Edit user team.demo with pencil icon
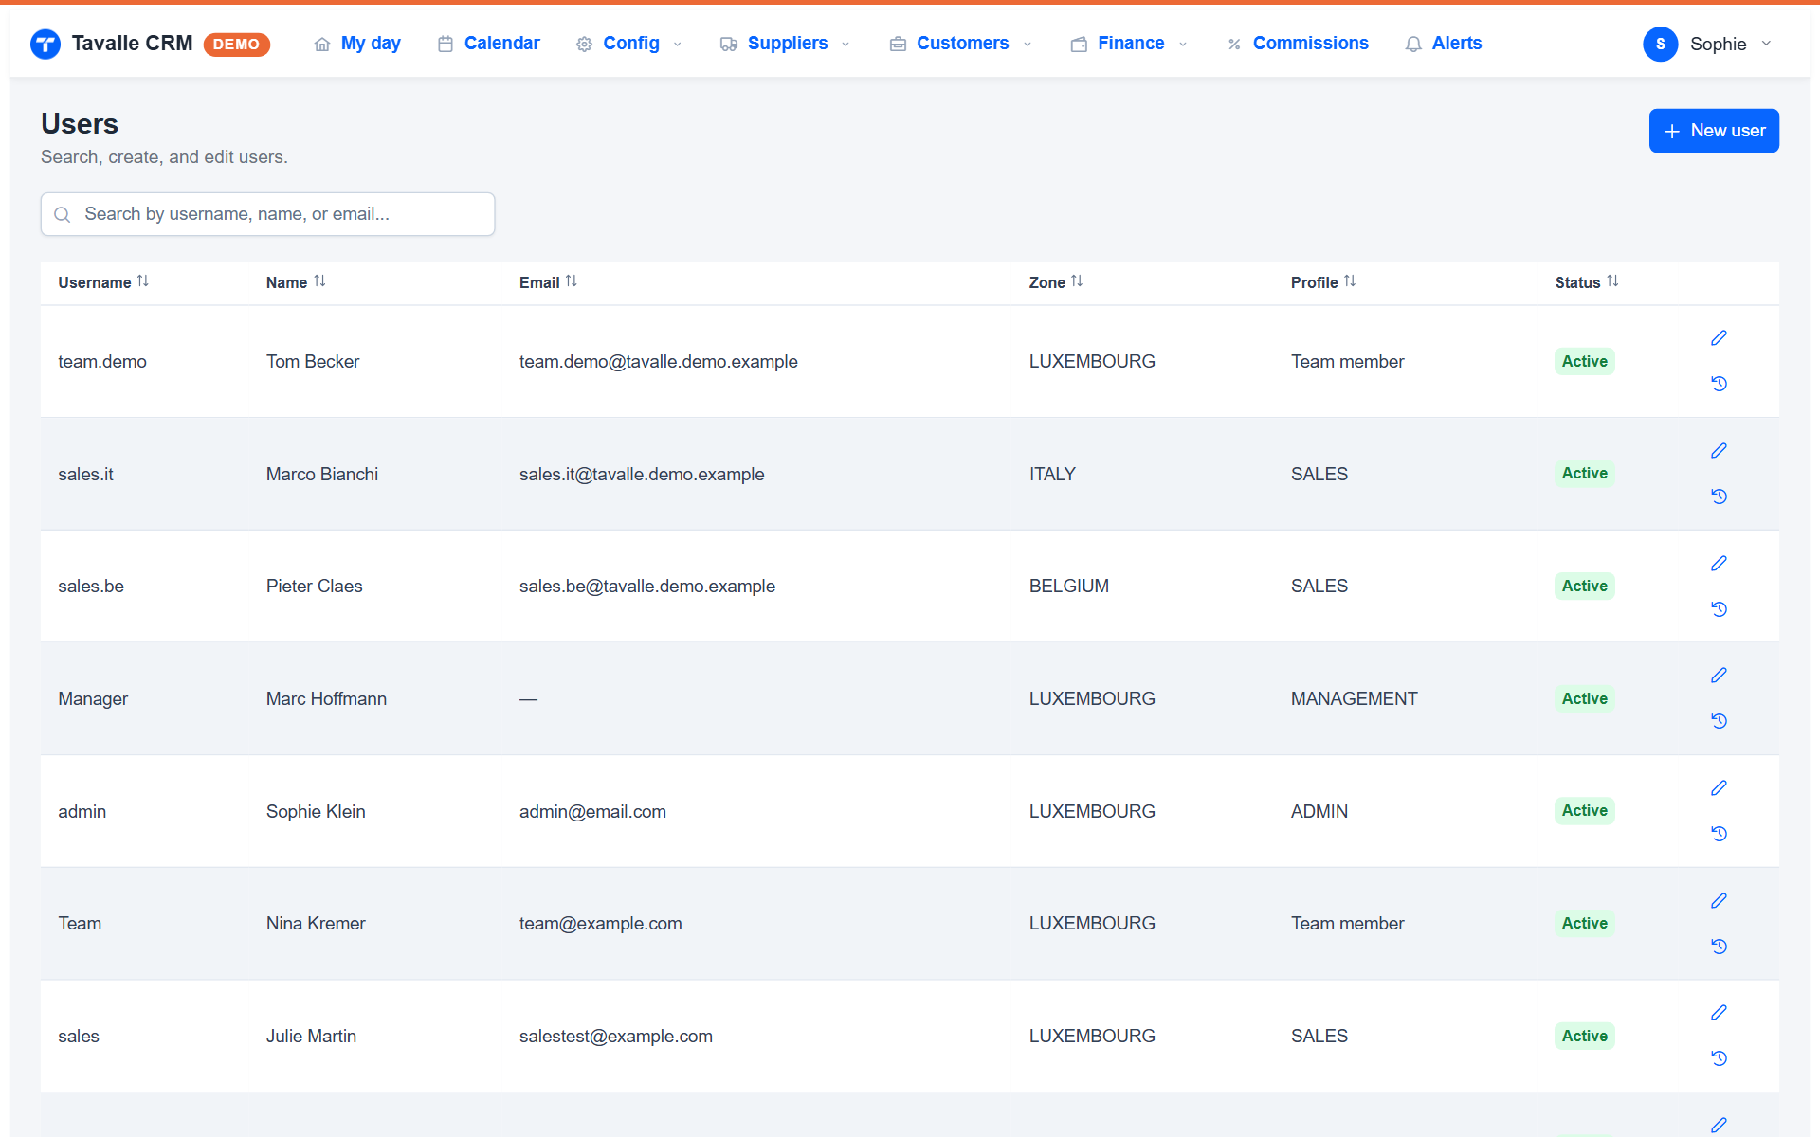The image size is (1820, 1137). [x=1719, y=338]
